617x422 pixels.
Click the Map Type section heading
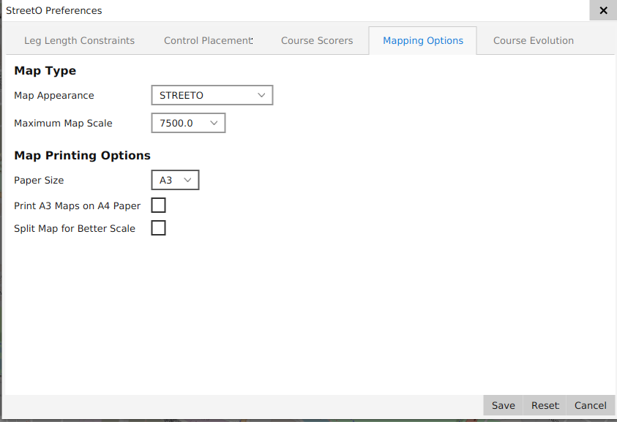(45, 71)
